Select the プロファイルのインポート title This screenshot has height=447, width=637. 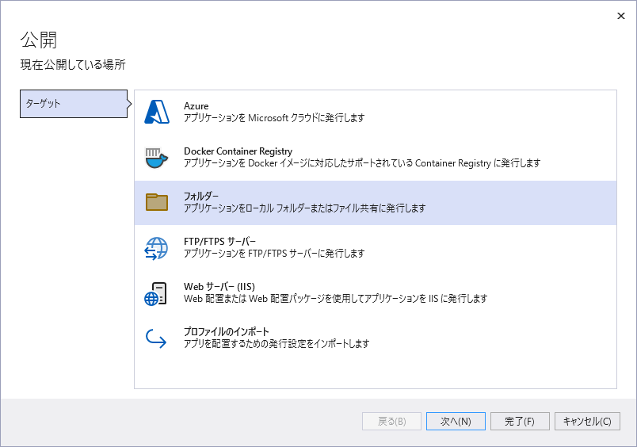tap(227, 332)
